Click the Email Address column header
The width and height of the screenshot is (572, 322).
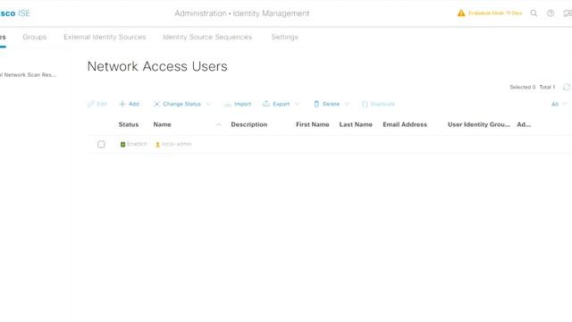pyautogui.click(x=405, y=124)
